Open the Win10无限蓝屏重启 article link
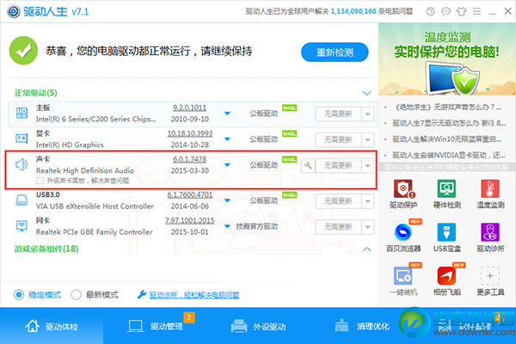The image size is (516, 344). (x=446, y=139)
